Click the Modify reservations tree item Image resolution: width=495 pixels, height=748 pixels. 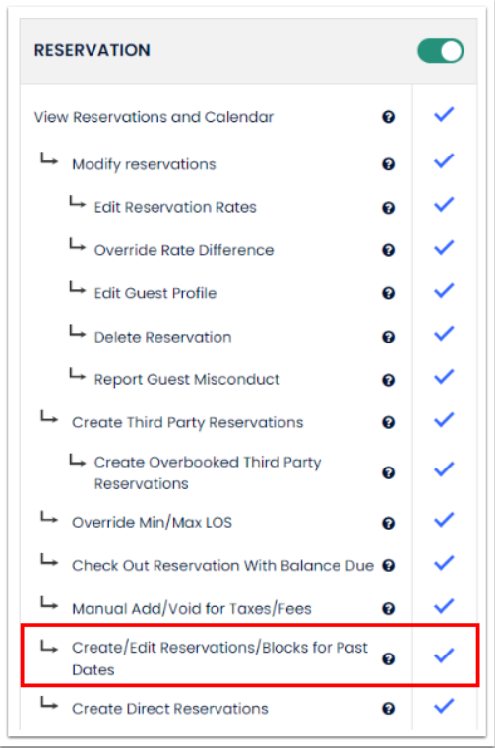coord(144,164)
